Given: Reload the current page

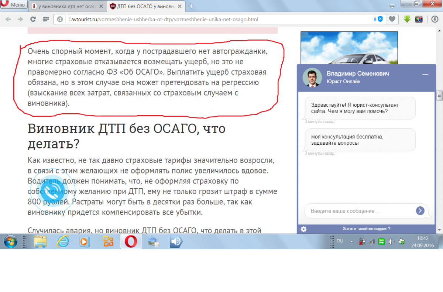Looking at the screenshot, I should (x=33, y=19).
